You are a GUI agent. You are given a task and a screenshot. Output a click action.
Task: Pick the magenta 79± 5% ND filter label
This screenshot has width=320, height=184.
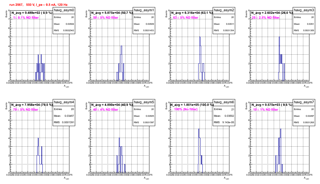coord(26,110)
